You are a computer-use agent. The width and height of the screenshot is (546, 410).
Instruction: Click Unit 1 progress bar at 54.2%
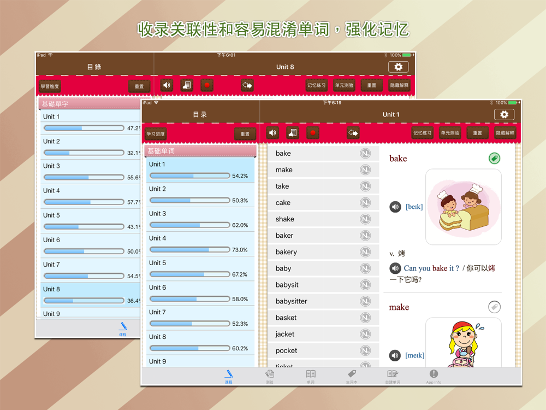[x=190, y=175]
